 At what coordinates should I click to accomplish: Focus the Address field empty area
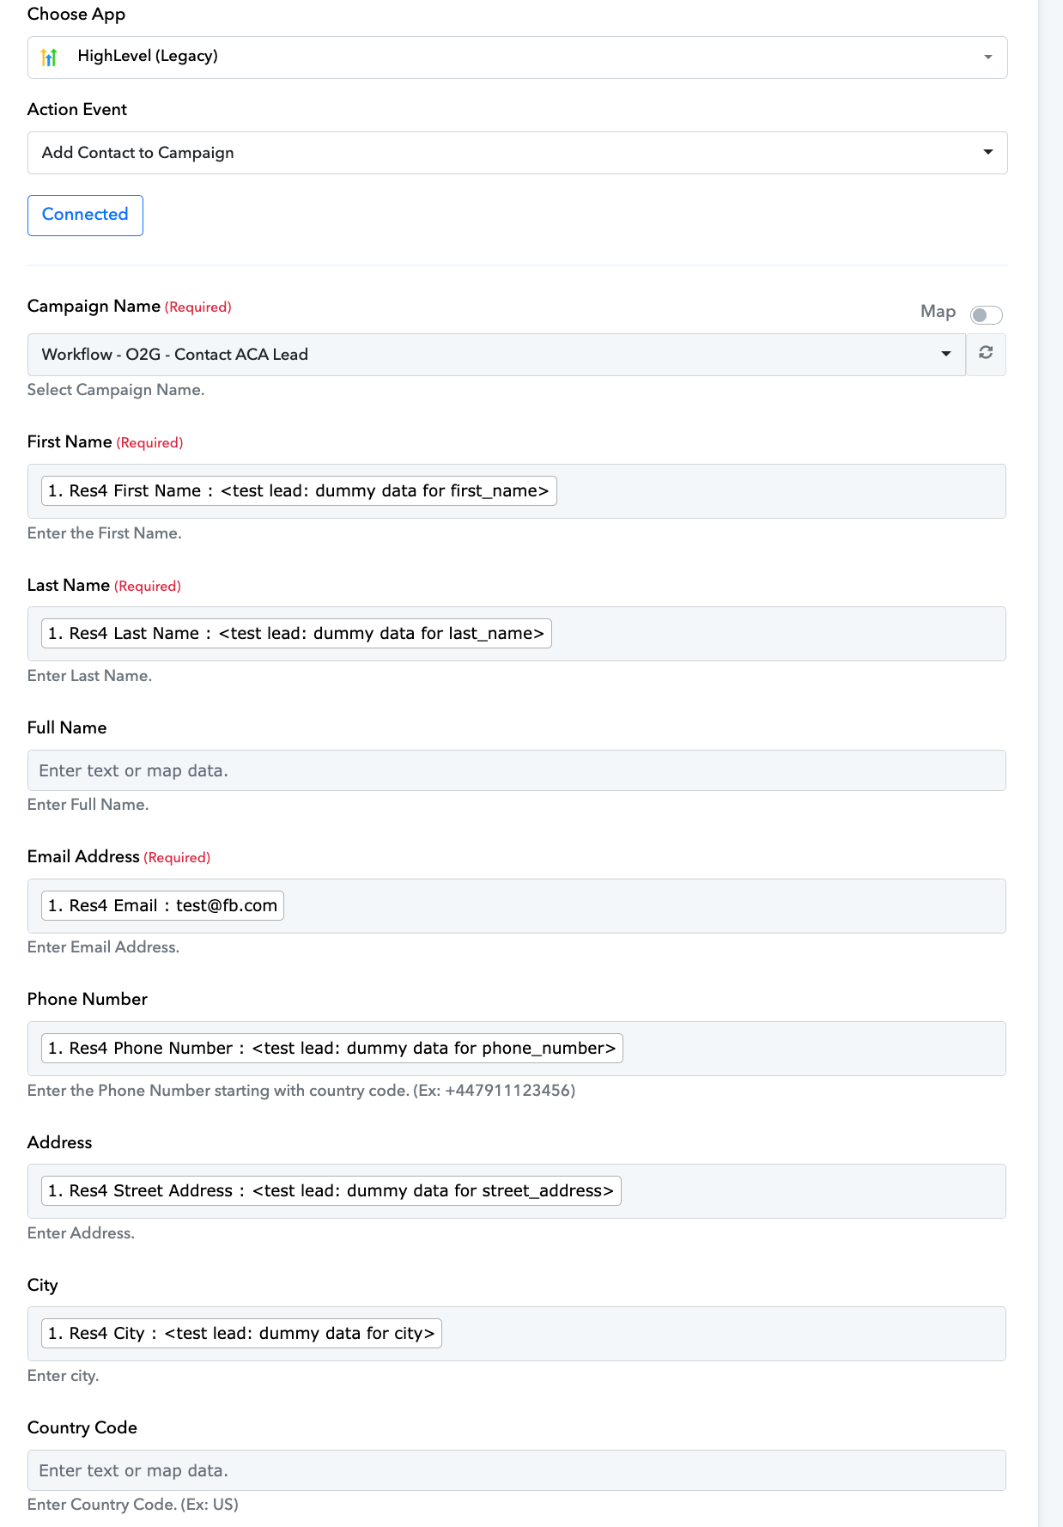[x=813, y=1191]
